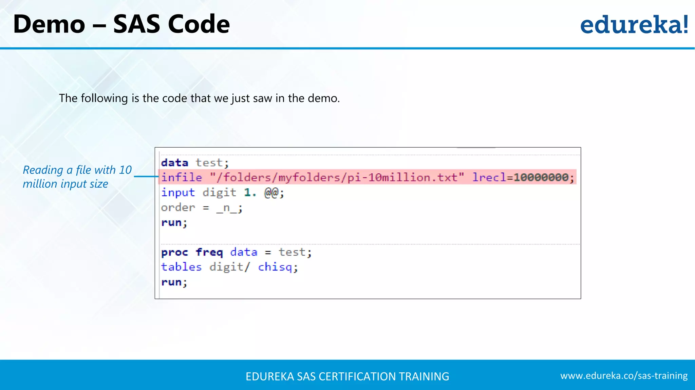Image resolution: width=695 pixels, height=390 pixels.
Task: Click the 'lrecl=10000000;' value
Action: click(523, 177)
